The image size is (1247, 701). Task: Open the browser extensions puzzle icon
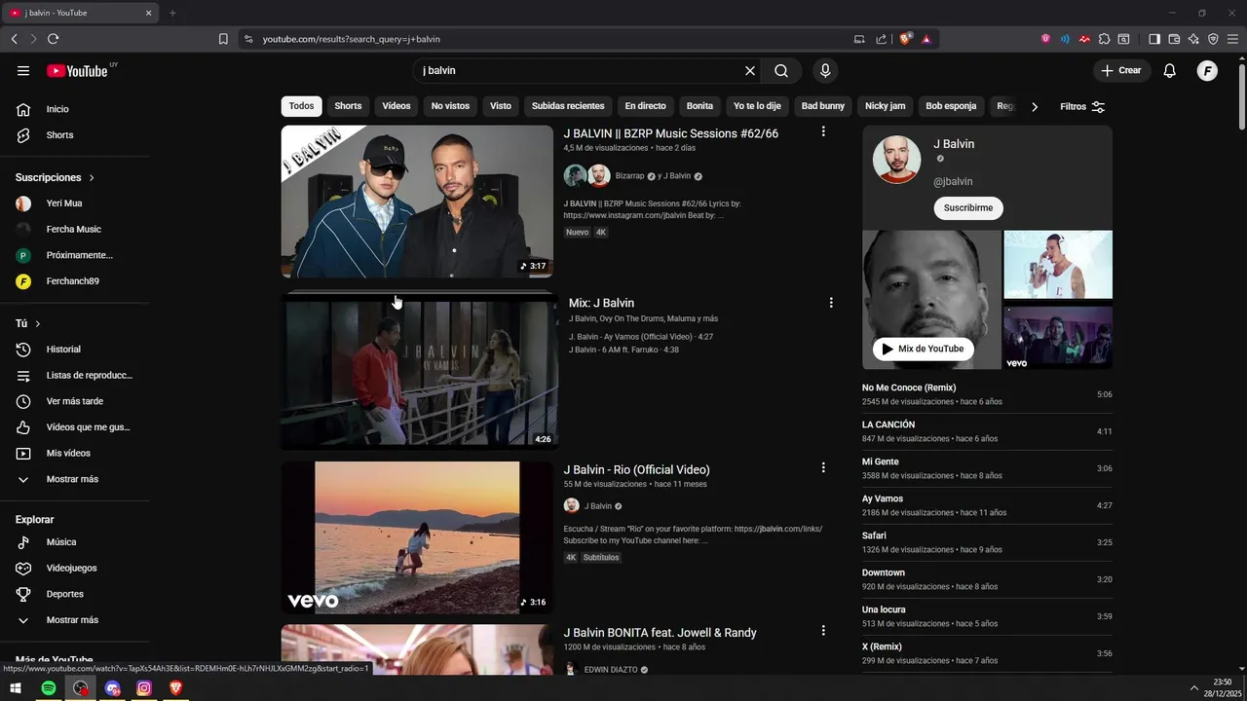(1104, 39)
